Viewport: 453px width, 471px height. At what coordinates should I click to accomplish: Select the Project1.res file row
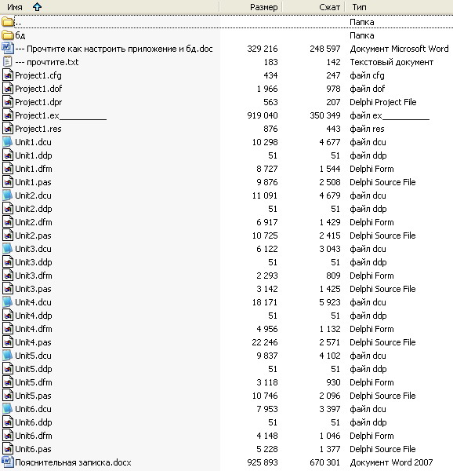click(x=226, y=129)
